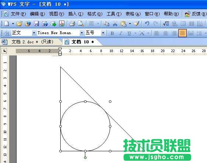Select the Format Painter brush icon

[137, 24]
